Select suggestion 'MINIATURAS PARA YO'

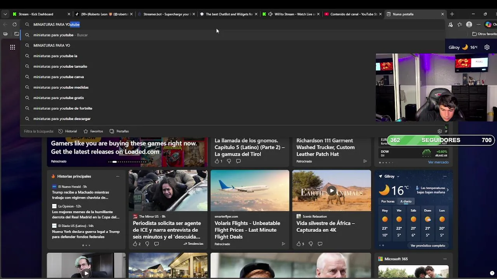[x=233, y=45]
